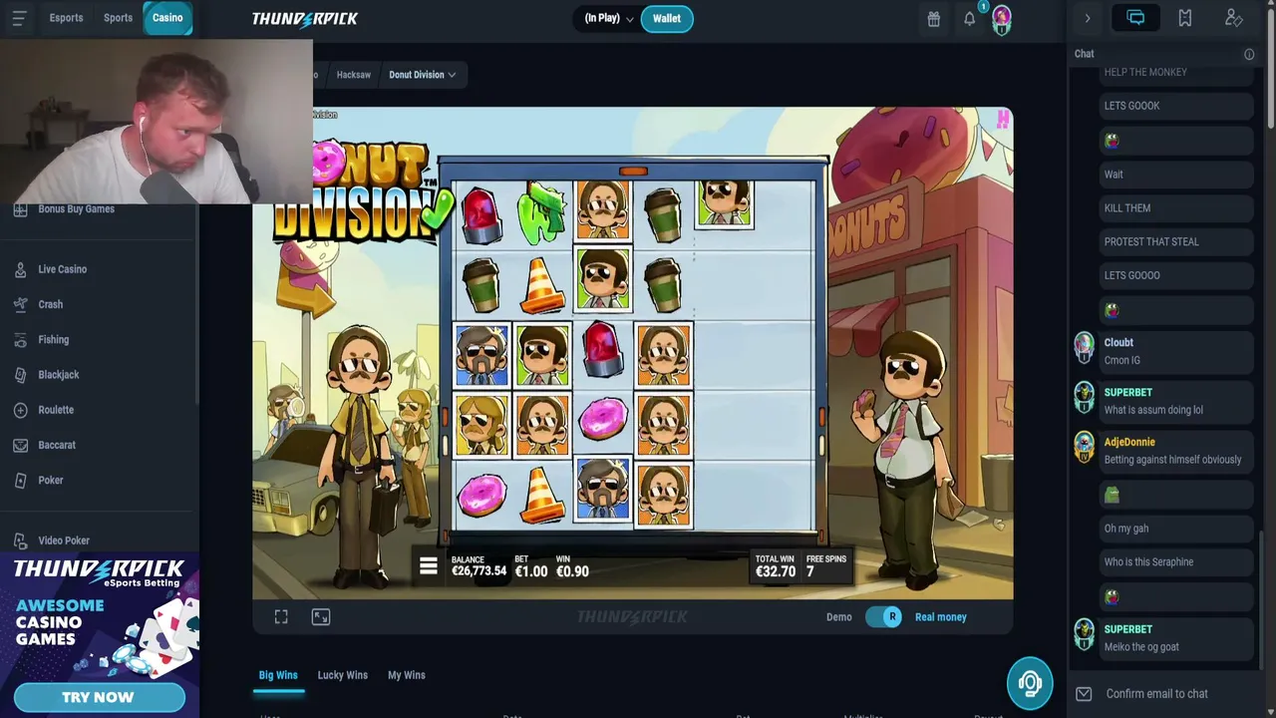Open the My Wins tab
This screenshot has width=1276, height=718.
406,675
